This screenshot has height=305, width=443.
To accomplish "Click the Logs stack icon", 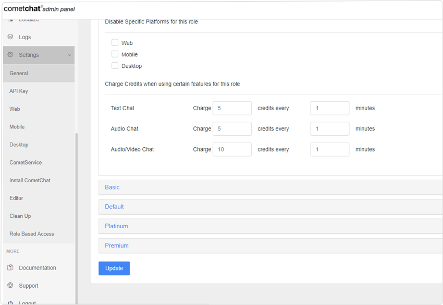I will pyautogui.click(x=10, y=37).
